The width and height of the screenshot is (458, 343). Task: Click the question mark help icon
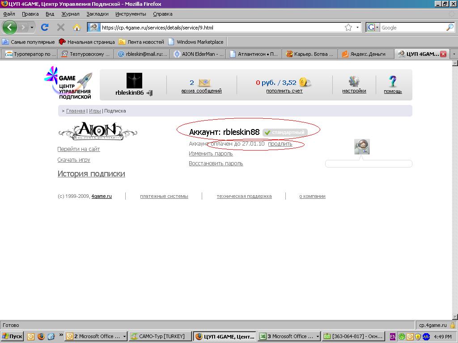(393, 81)
